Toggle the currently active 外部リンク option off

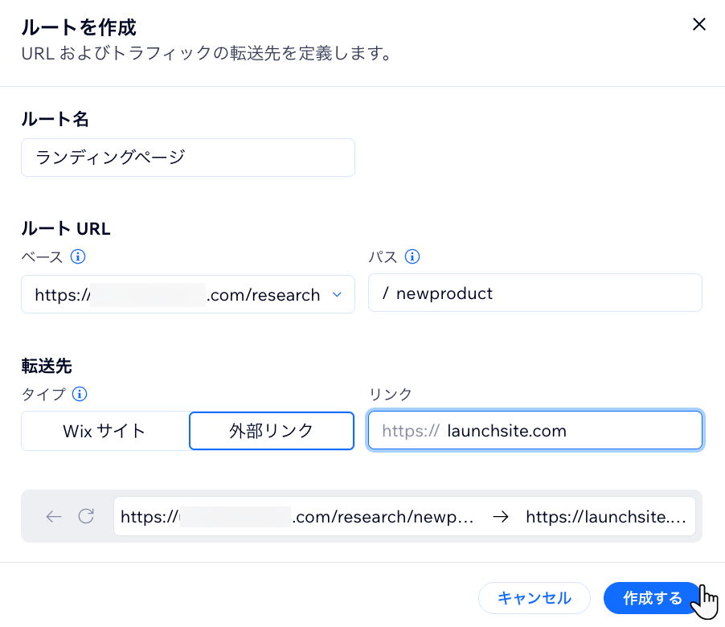(x=271, y=431)
